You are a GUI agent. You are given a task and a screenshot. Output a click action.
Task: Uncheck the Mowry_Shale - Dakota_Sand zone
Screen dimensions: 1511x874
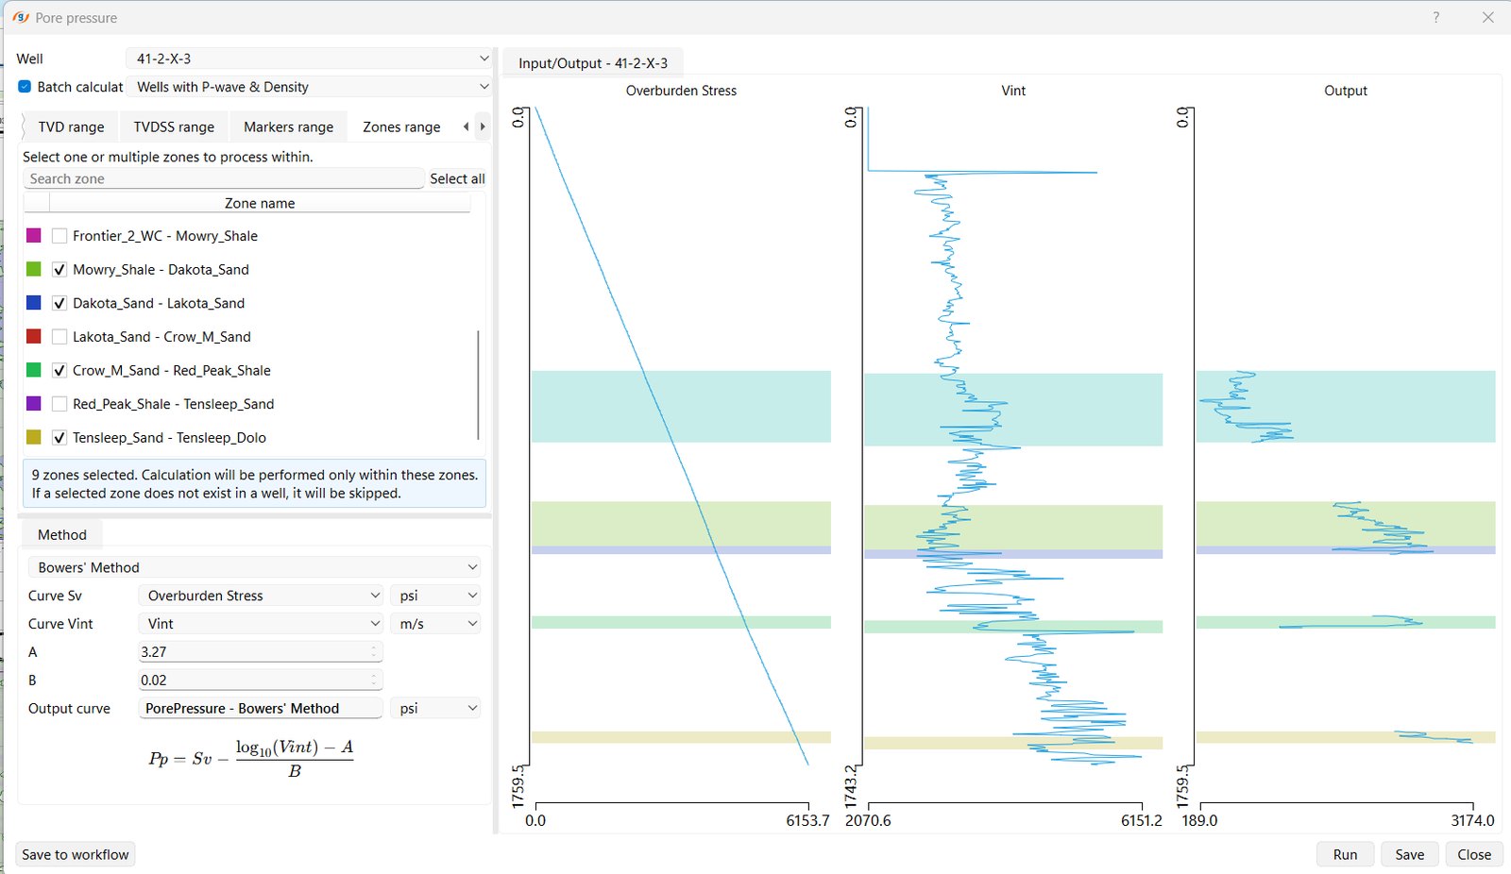pyautogui.click(x=59, y=270)
